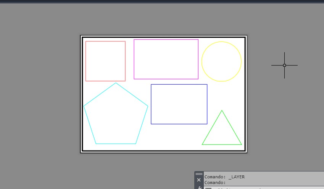This screenshot has height=189, width=324.
Task: Select the magenta rectangle outline
Action: point(166,40)
